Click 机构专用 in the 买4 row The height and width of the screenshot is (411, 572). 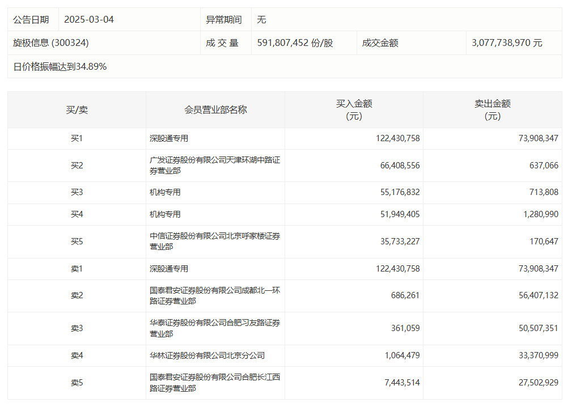[x=165, y=214]
